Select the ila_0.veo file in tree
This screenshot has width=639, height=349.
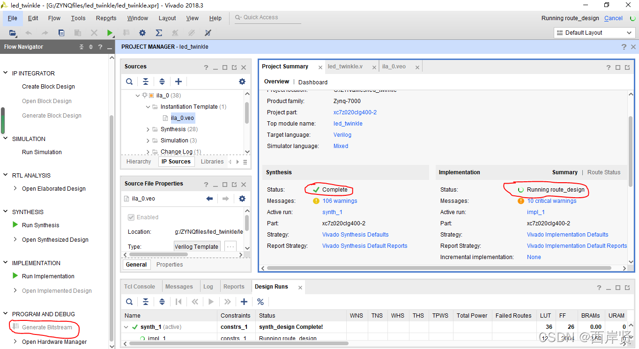pos(182,118)
